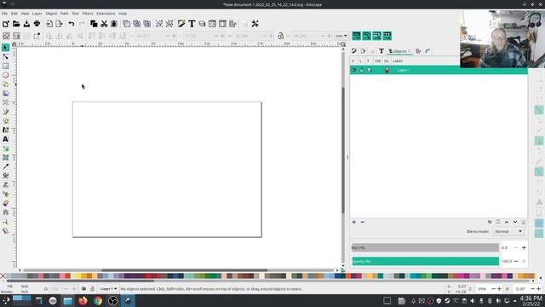Move layer up with the up chevron
545x307 pixels.
pos(507,222)
